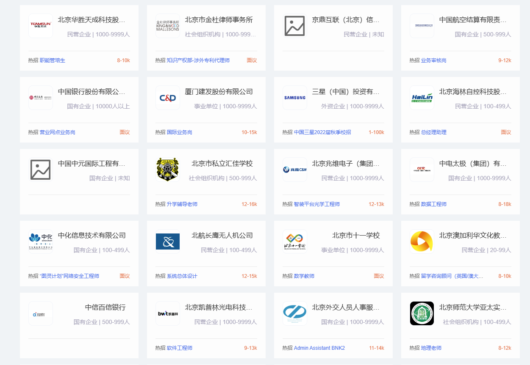The image size is (530, 365).
Task: View the 留学咨询顾问 job posting
Action: [x=452, y=276]
